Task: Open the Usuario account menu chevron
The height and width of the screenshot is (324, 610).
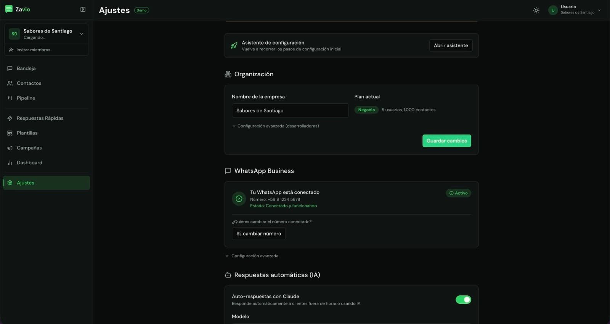Action: point(599,10)
